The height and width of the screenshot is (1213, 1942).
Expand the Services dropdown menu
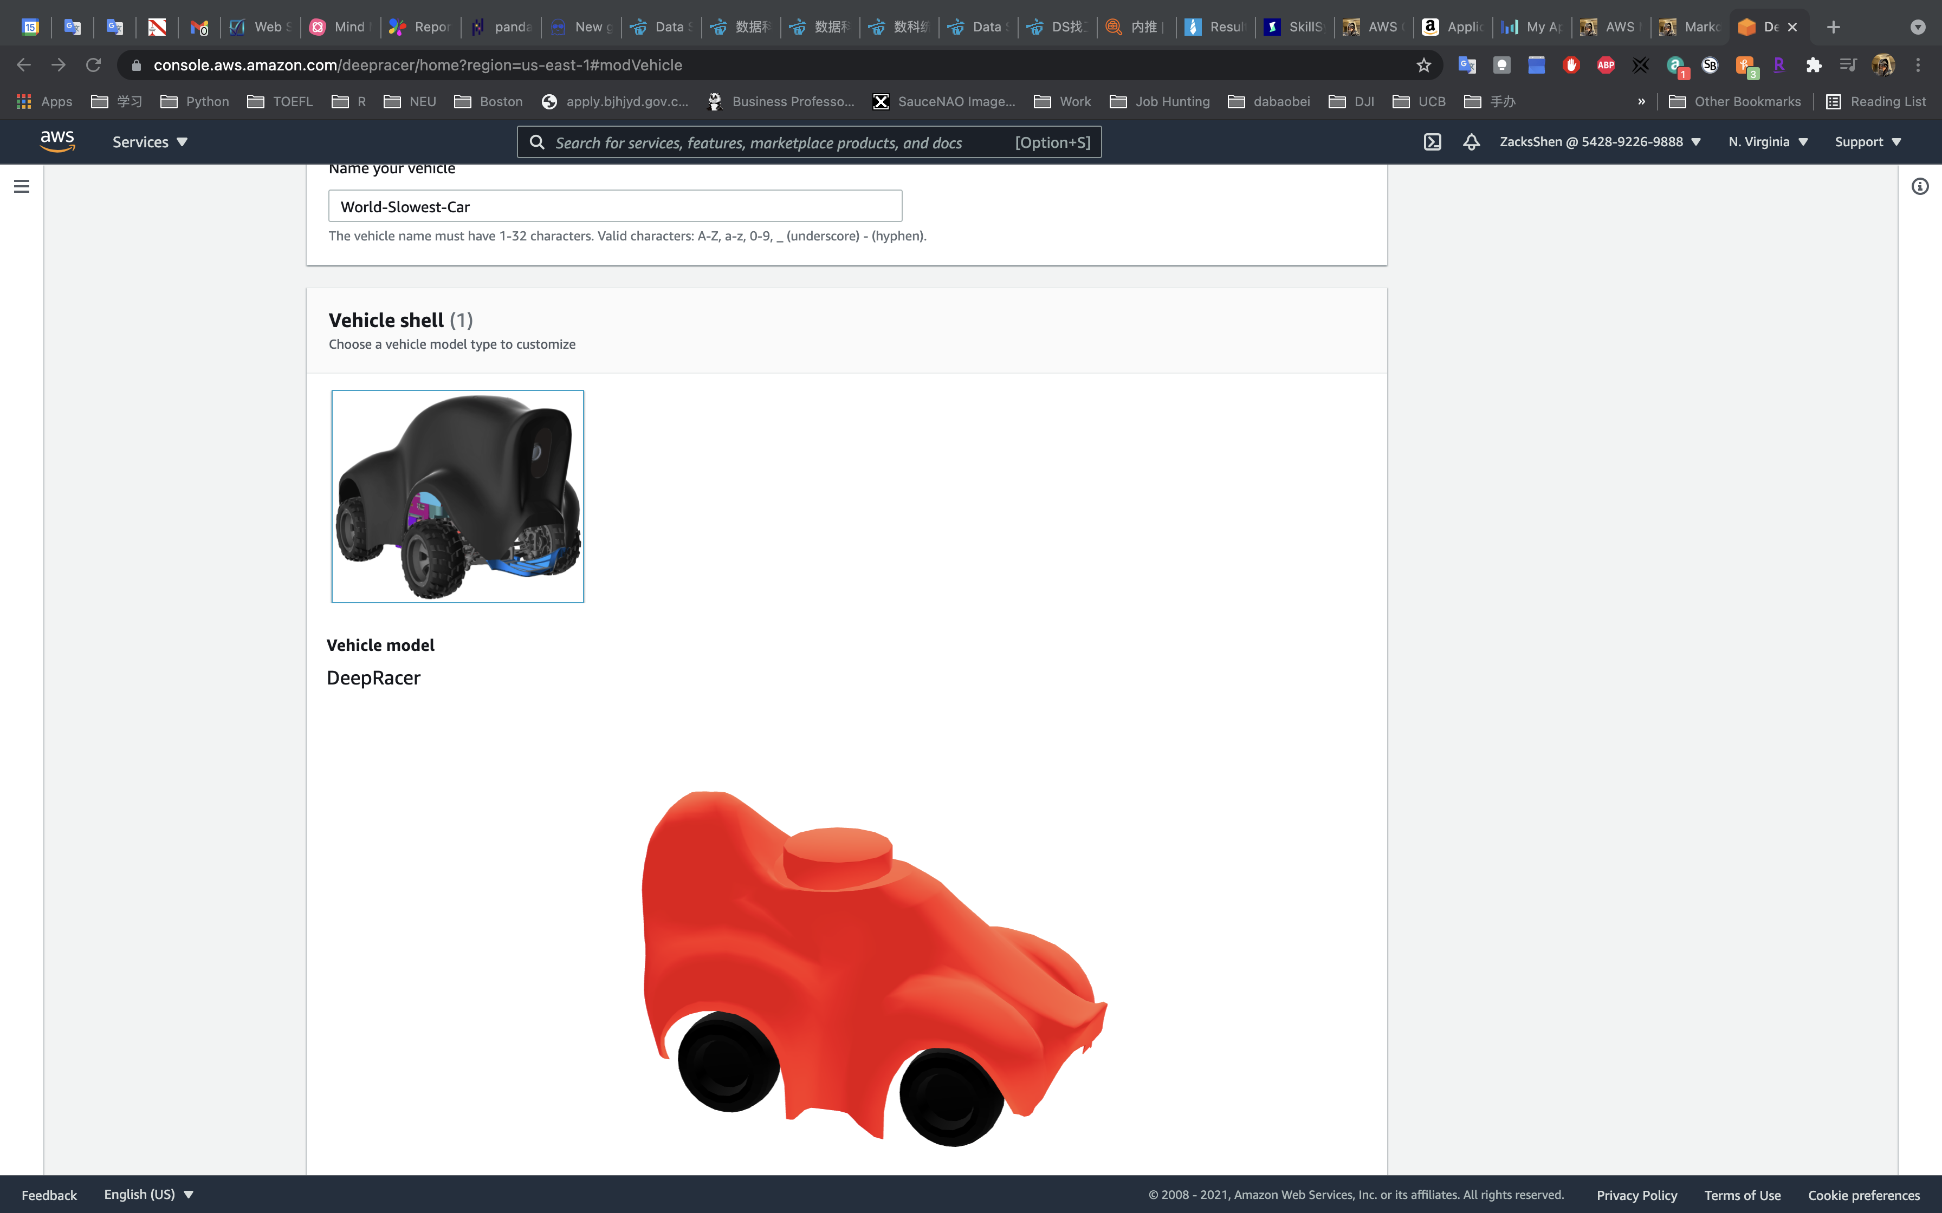(149, 142)
